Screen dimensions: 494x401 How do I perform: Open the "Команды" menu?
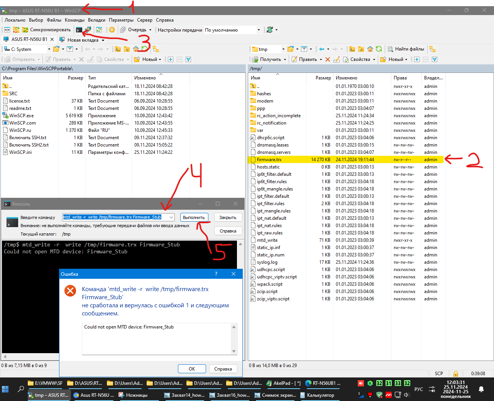click(74, 20)
